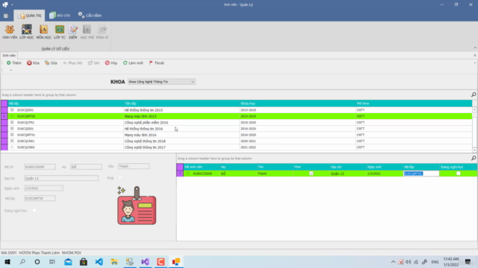478x268 pixels.
Task: Expand row D16CQCP01 in class grid
Action: 12,122
